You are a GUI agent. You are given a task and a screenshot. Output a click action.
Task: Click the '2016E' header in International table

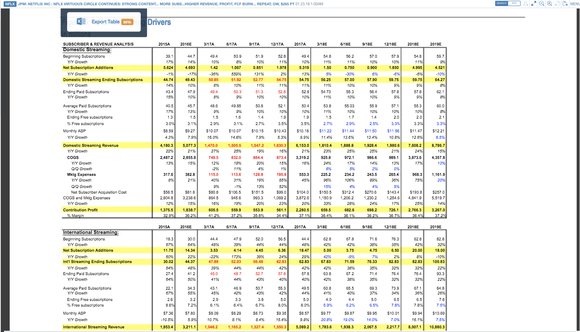186,227
